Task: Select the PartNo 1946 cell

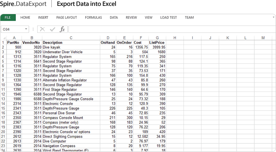Action: pos(14,94)
